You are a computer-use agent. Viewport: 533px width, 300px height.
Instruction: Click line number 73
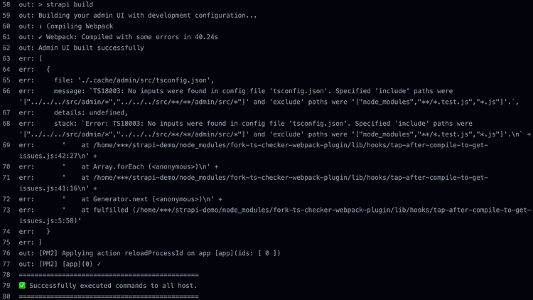point(6,210)
